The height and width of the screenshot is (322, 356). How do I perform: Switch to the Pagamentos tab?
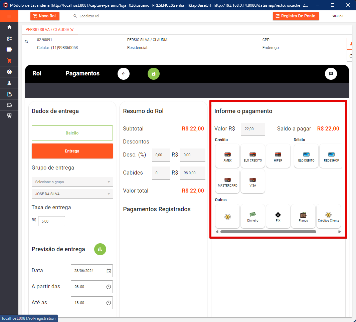82,73
